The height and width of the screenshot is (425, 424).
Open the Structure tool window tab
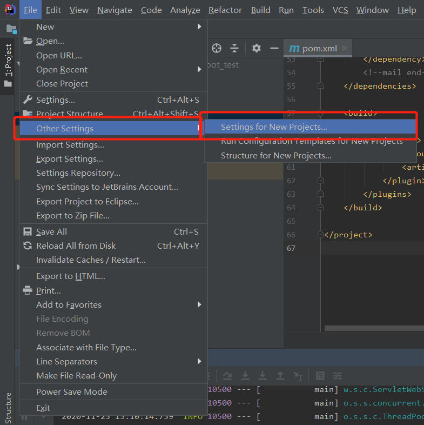coord(9,408)
